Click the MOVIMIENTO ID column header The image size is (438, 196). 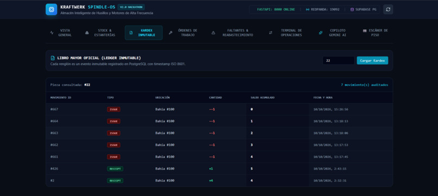click(61, 98)
